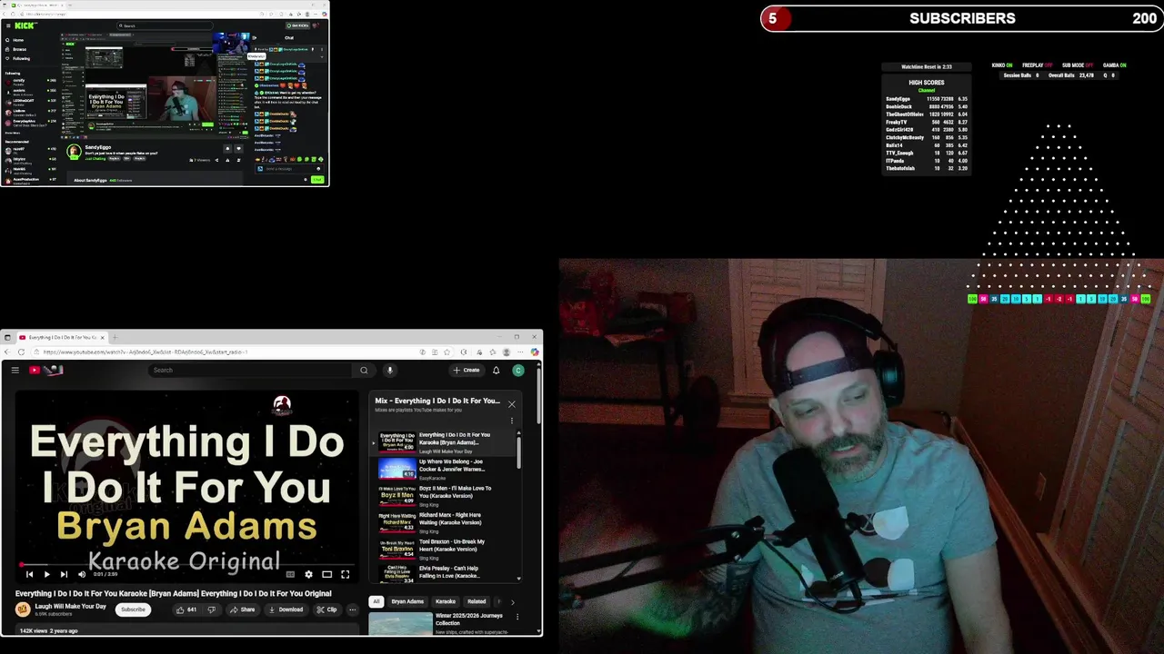Subscribe to Laugh Will Make Your Day
1164x654 pixels.
pyautogui.click(x=133, y=609)
